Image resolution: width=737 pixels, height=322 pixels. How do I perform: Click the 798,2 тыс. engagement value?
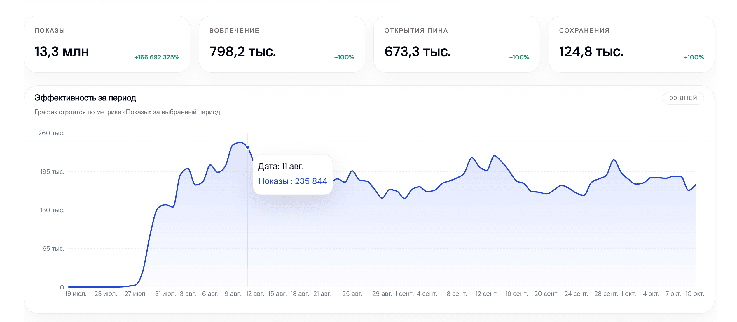[242, 52]
